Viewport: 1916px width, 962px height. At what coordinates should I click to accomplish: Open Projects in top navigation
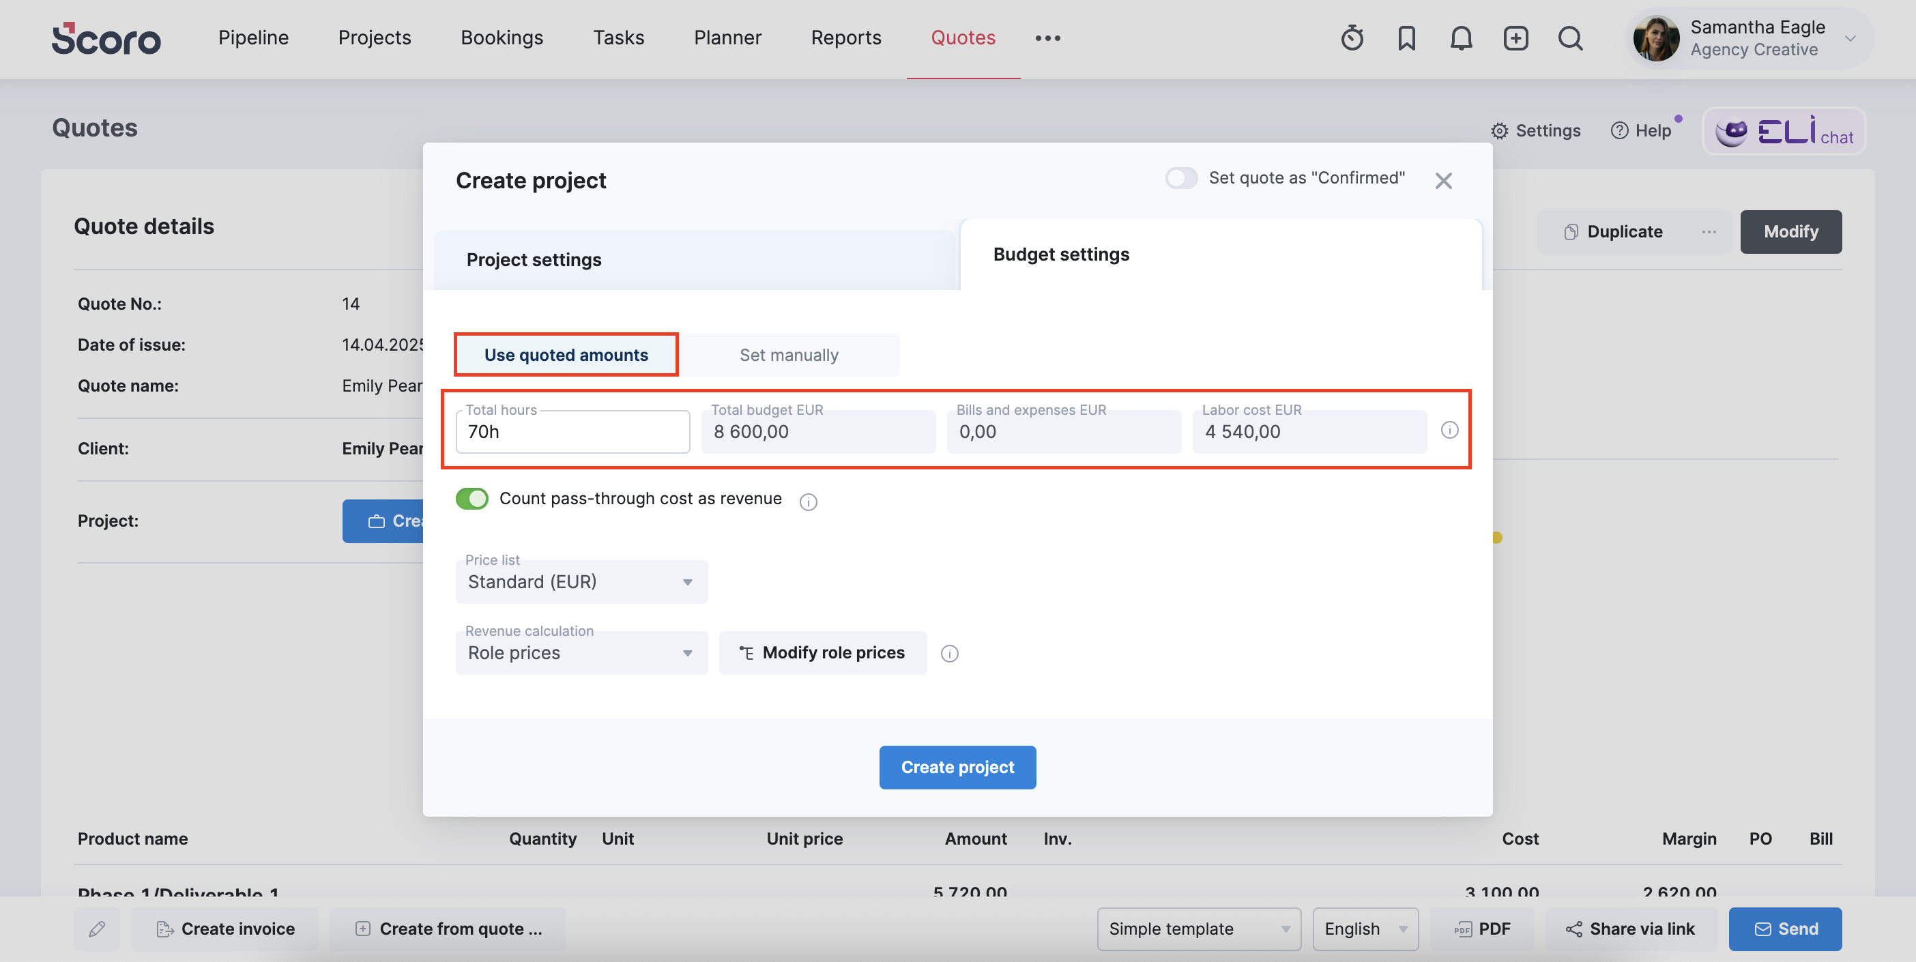[x=374, y=38]
